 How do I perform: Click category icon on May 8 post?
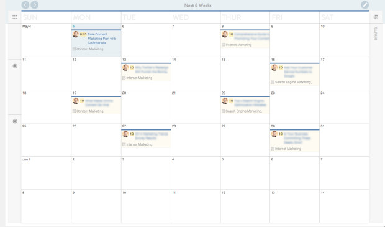tap(223, 45)
